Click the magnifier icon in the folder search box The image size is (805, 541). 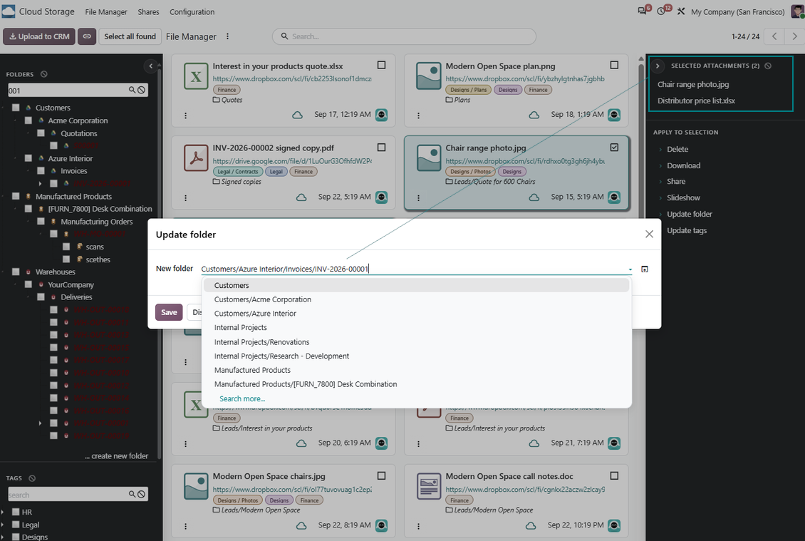point(132,90)
